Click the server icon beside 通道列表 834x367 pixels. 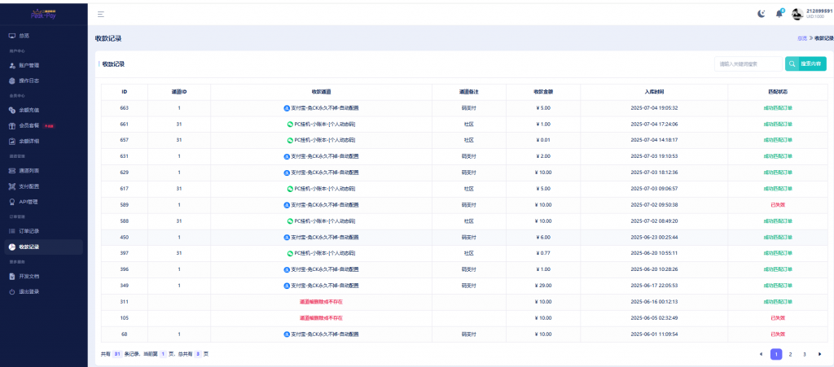(x=12, y=171)
